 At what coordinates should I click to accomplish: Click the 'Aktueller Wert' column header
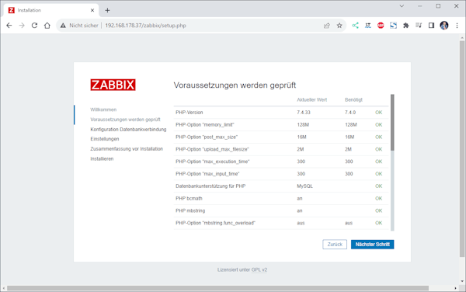coord(311,100)
